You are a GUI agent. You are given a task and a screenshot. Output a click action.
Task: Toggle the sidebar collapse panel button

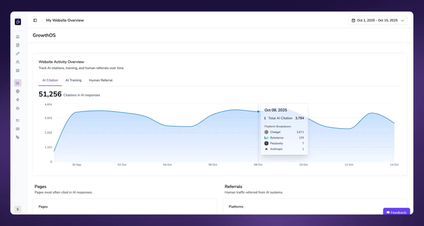click(x=35, y=20)
